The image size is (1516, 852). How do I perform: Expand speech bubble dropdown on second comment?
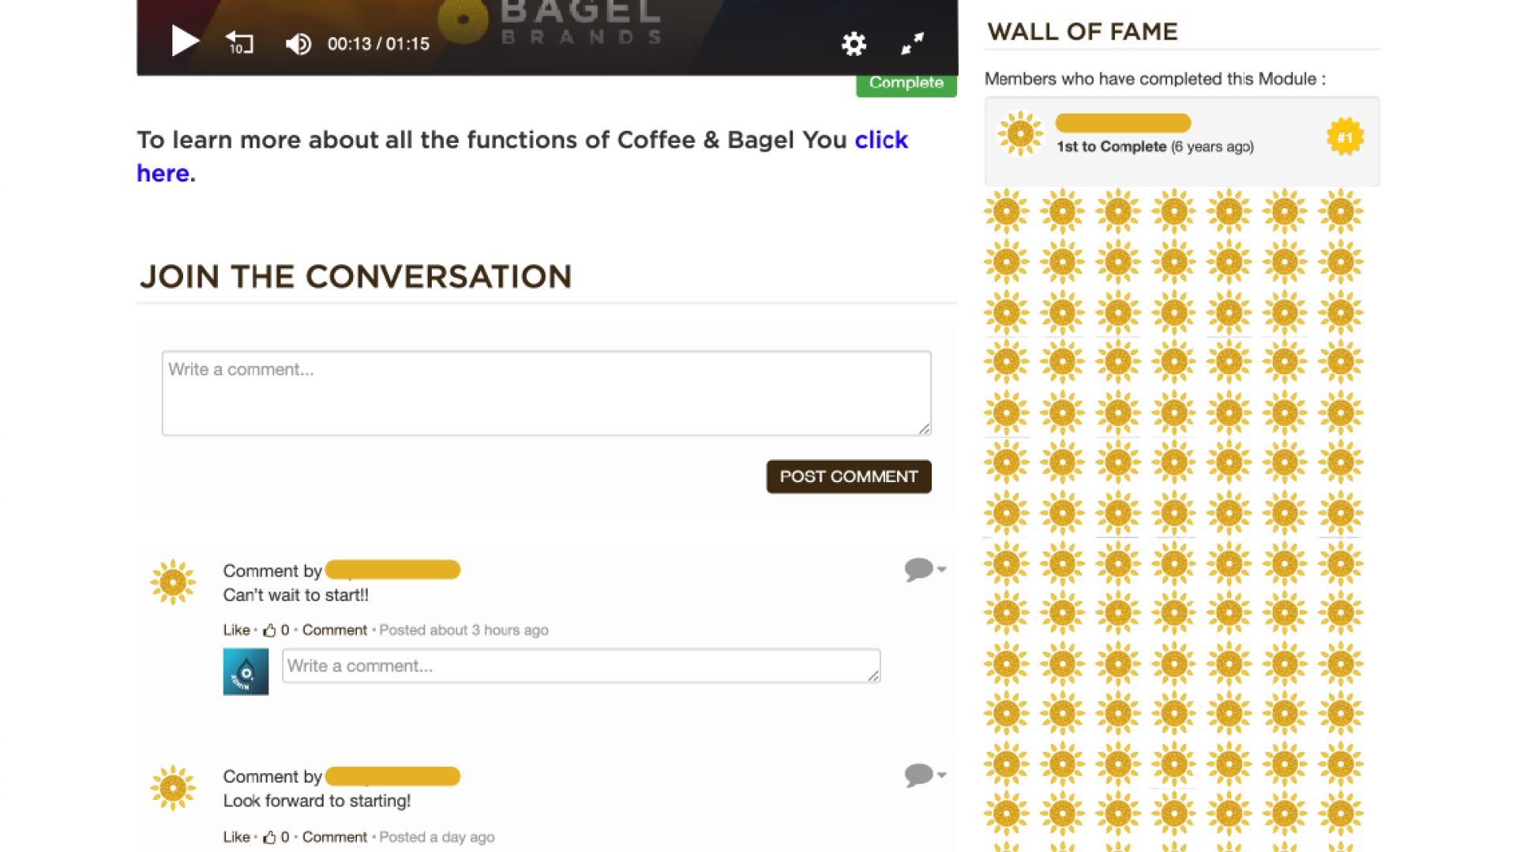(x=925, y=775)
